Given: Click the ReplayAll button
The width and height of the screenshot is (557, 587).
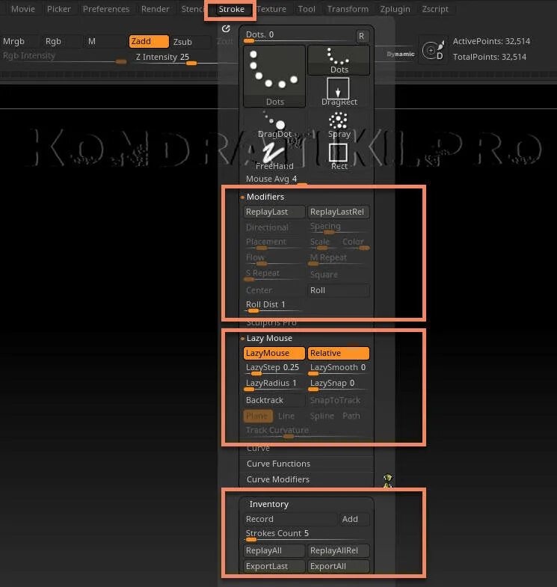Looking at the screenshot, I should pyautogui.click(x=274, y=550).
